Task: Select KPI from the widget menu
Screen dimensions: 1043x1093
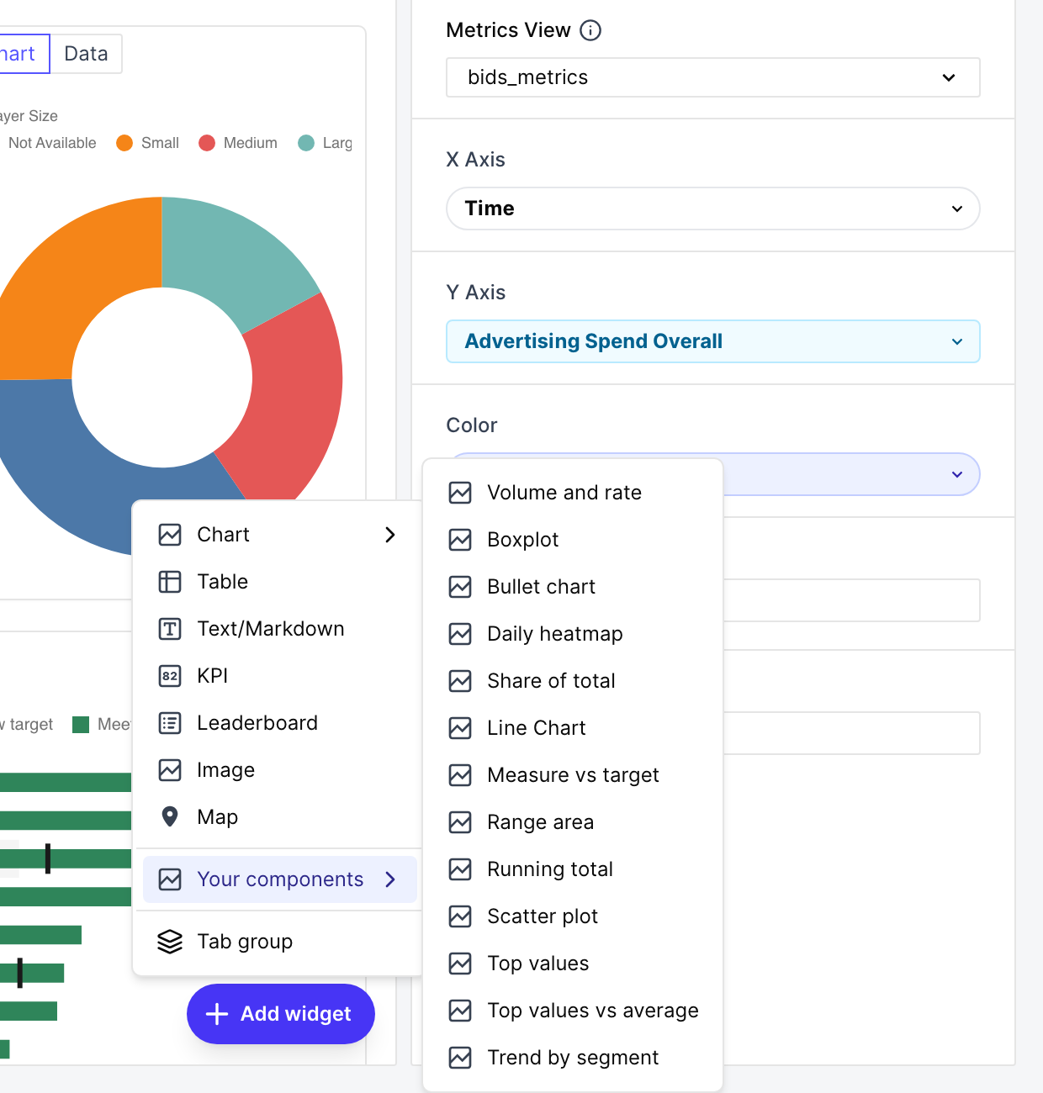Action: pos(278,676)
